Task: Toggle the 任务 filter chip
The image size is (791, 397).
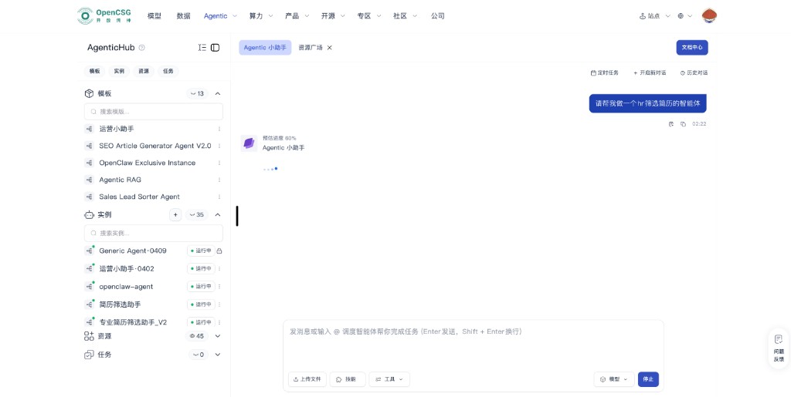Action: click(x=168, y=71)
